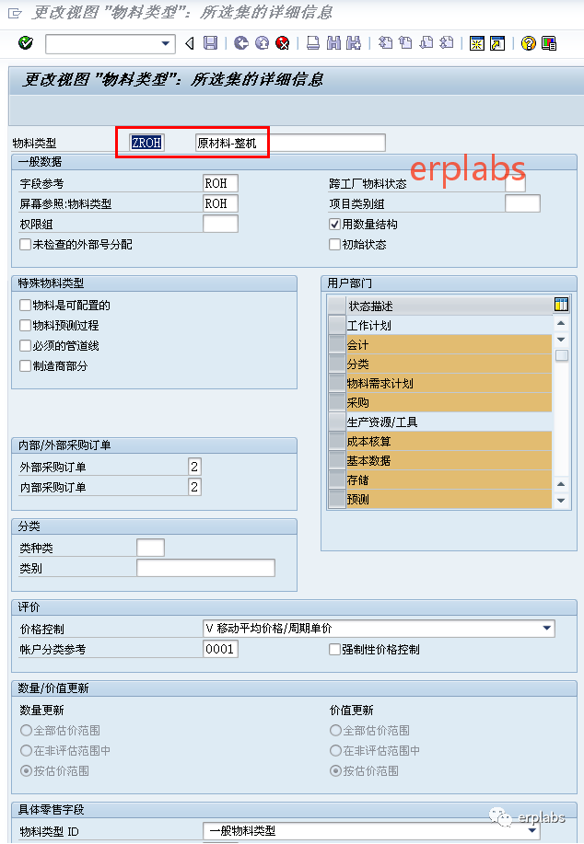Select 价值更新 在非评估范围中 radio button
Screen dimensions: 584x844
[x=335, y=750]
